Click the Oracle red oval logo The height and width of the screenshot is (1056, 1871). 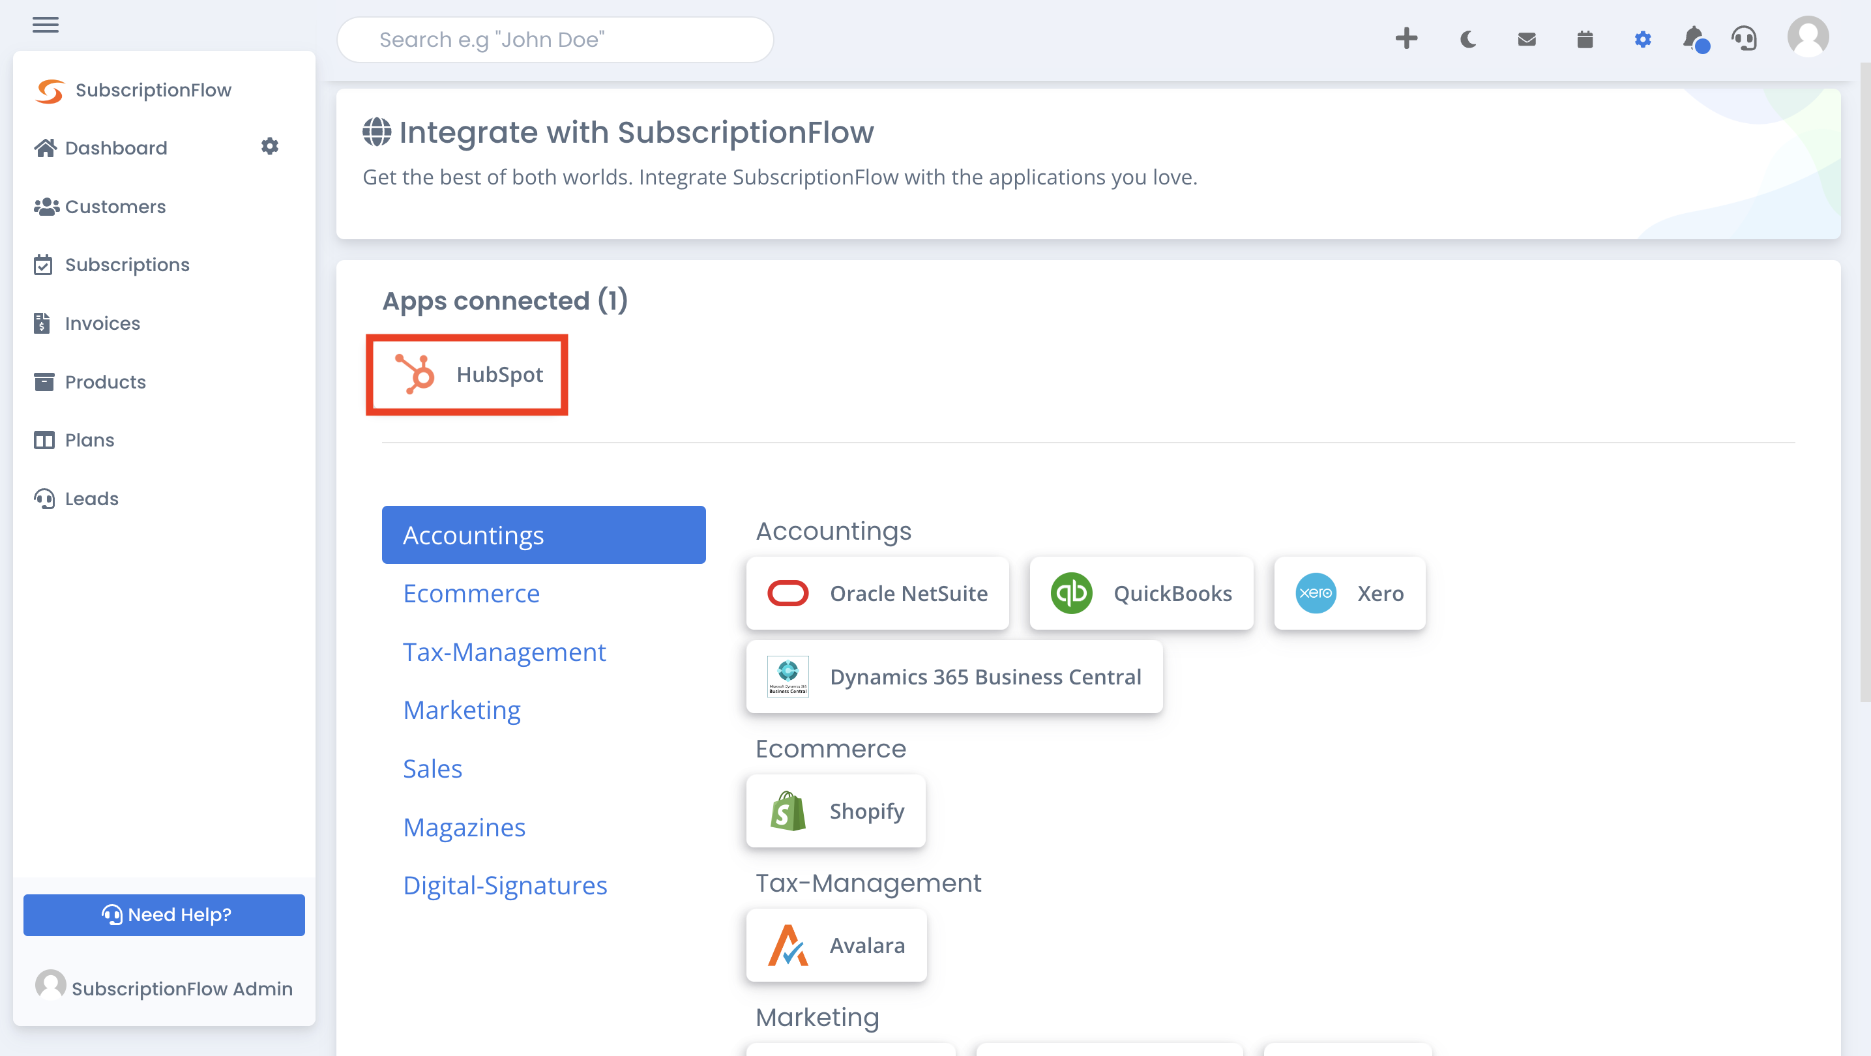pos(788,593)
